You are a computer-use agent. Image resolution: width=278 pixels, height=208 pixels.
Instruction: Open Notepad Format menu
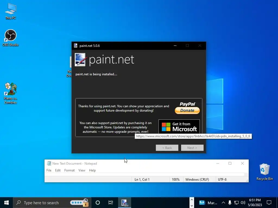69,170
